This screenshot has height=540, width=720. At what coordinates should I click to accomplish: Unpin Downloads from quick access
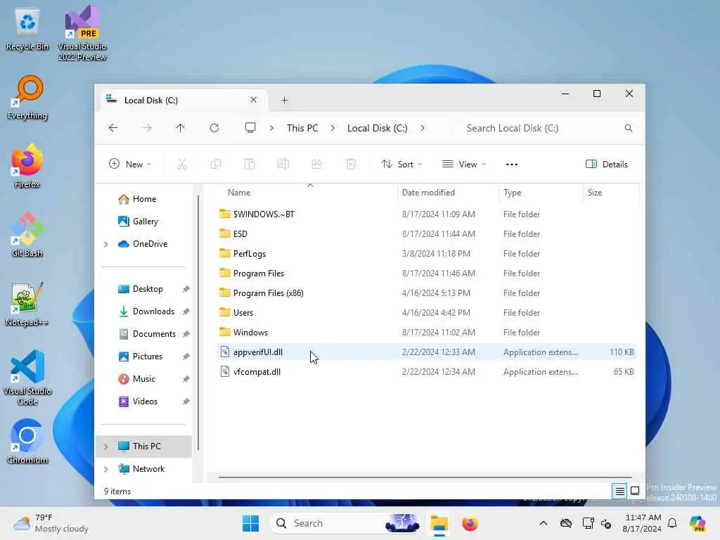pos(186,311)
